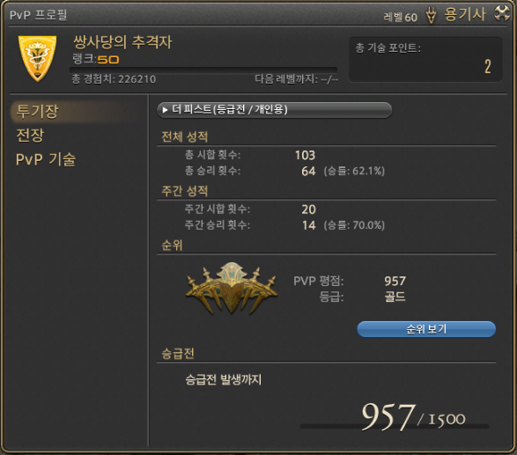Click the 주간 성적 section header
This screenshot has width=517, height=455.
coord(185,191)
